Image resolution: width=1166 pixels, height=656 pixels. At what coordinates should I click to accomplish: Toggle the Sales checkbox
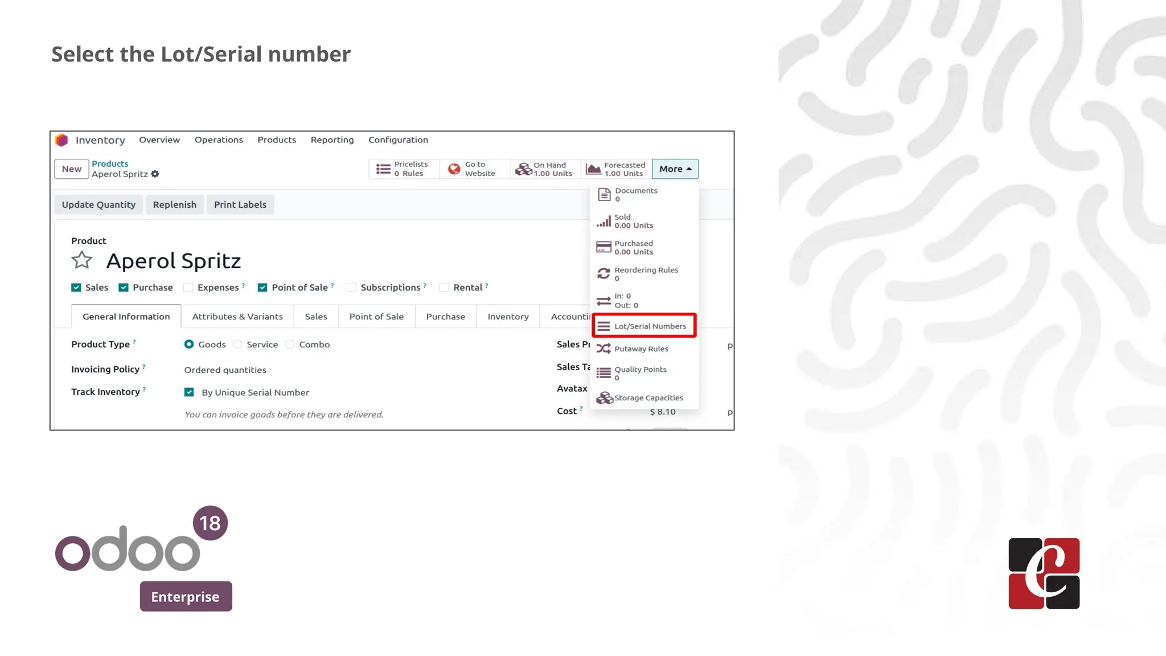tap(76, 288)
